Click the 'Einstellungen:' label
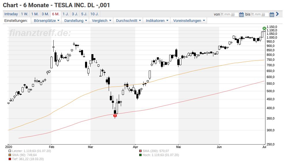286x165 pixels. click(x=16, y=20)
